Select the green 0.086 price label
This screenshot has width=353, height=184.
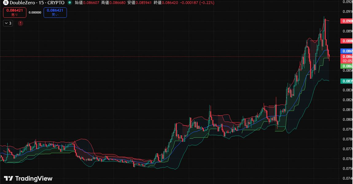click(347, 66)
